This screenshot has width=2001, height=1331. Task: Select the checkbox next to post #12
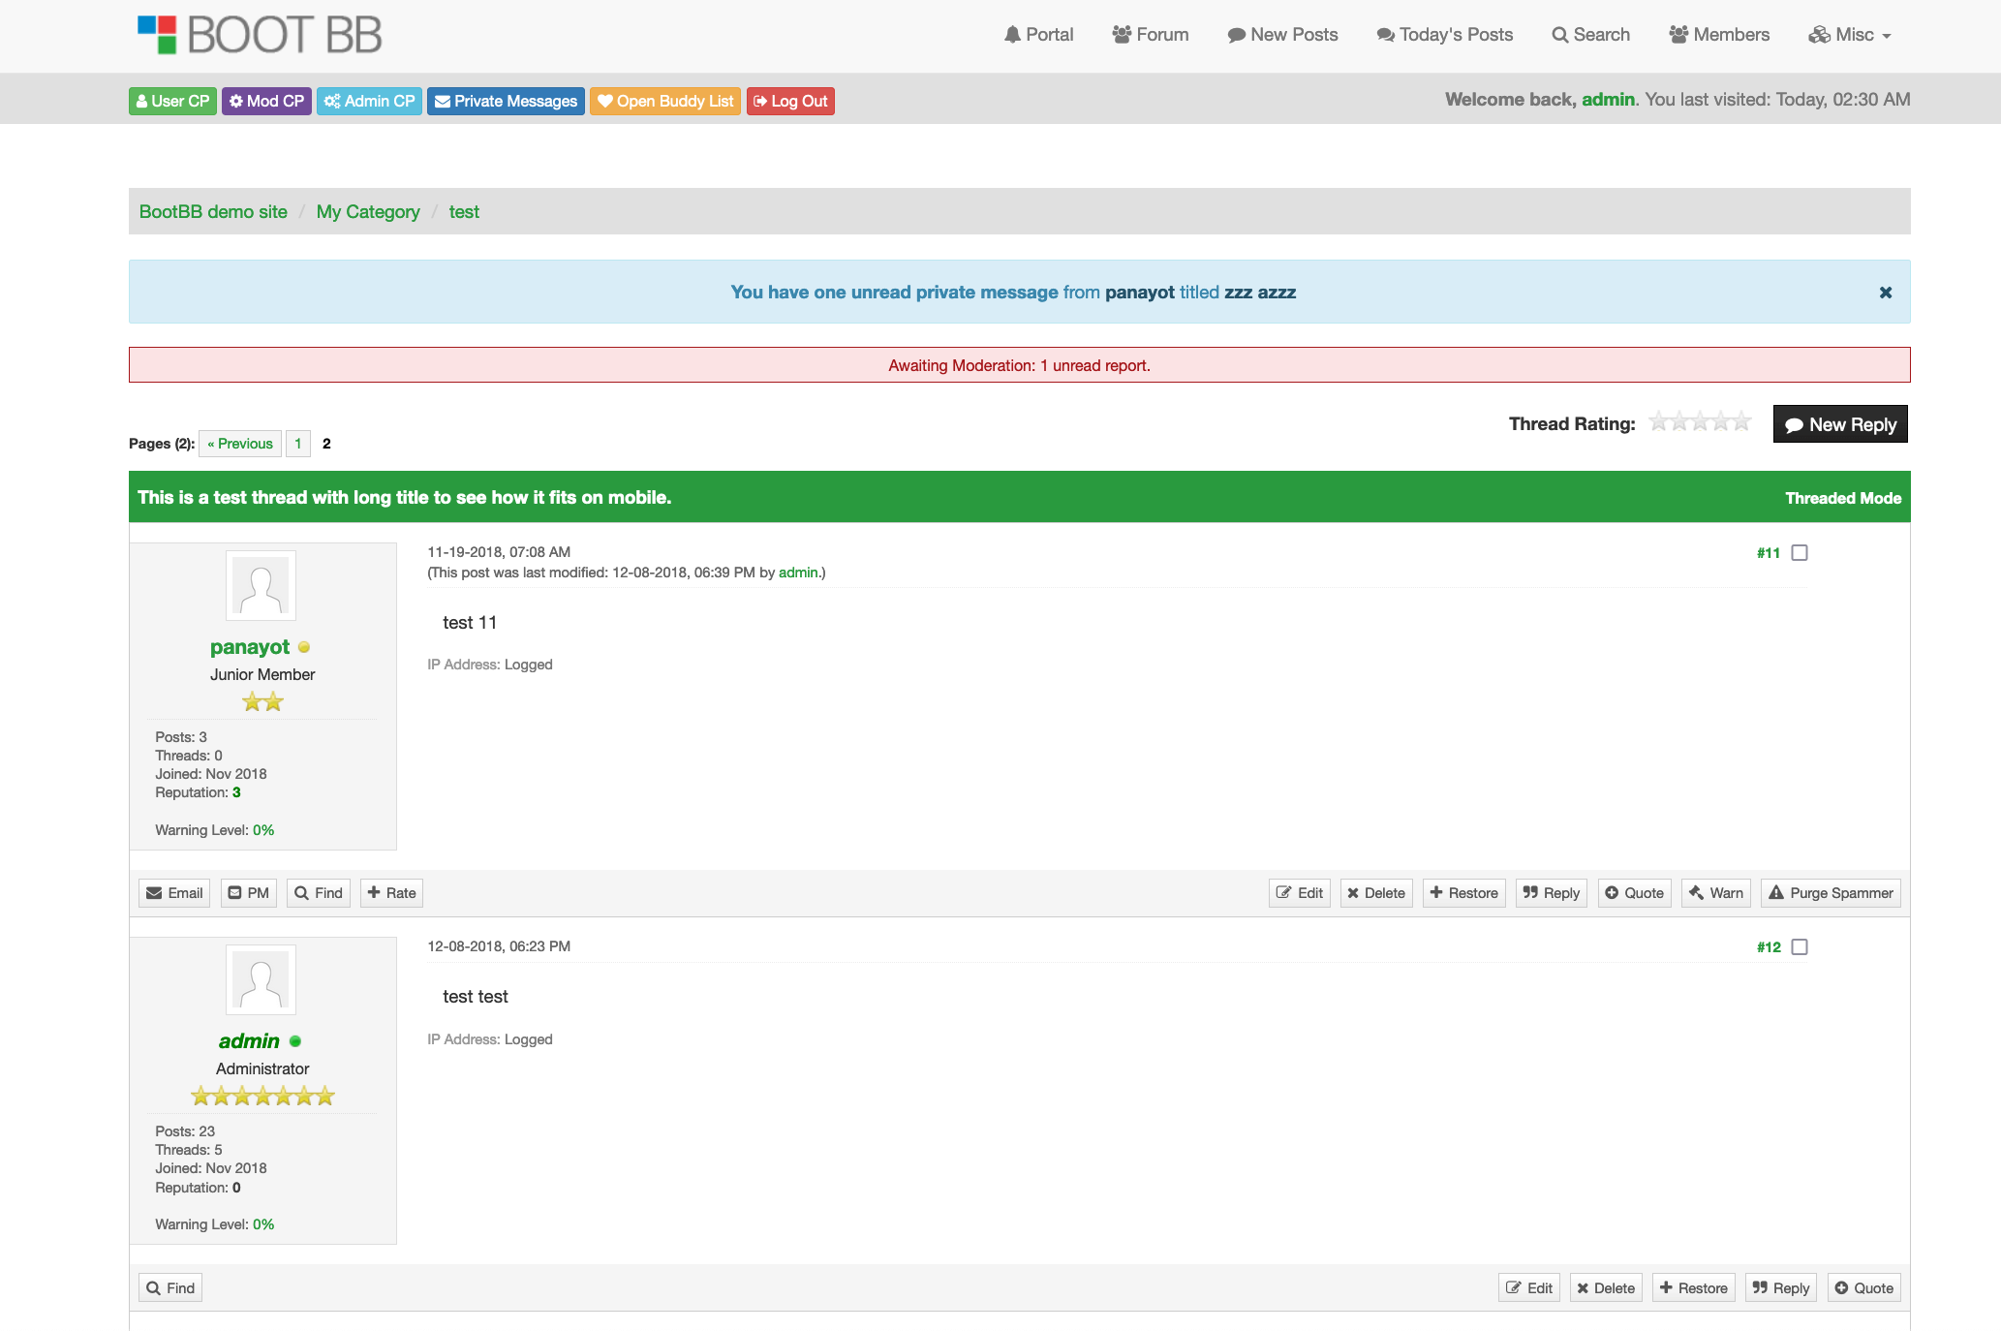click(x=1800, y=947)
